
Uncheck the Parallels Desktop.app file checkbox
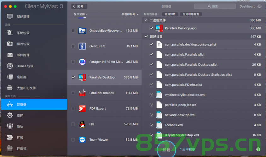tap(151, 28)
